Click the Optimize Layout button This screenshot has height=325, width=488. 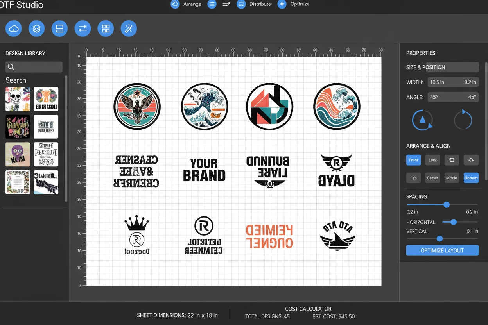pyautogui.click(x=442, y=250)
